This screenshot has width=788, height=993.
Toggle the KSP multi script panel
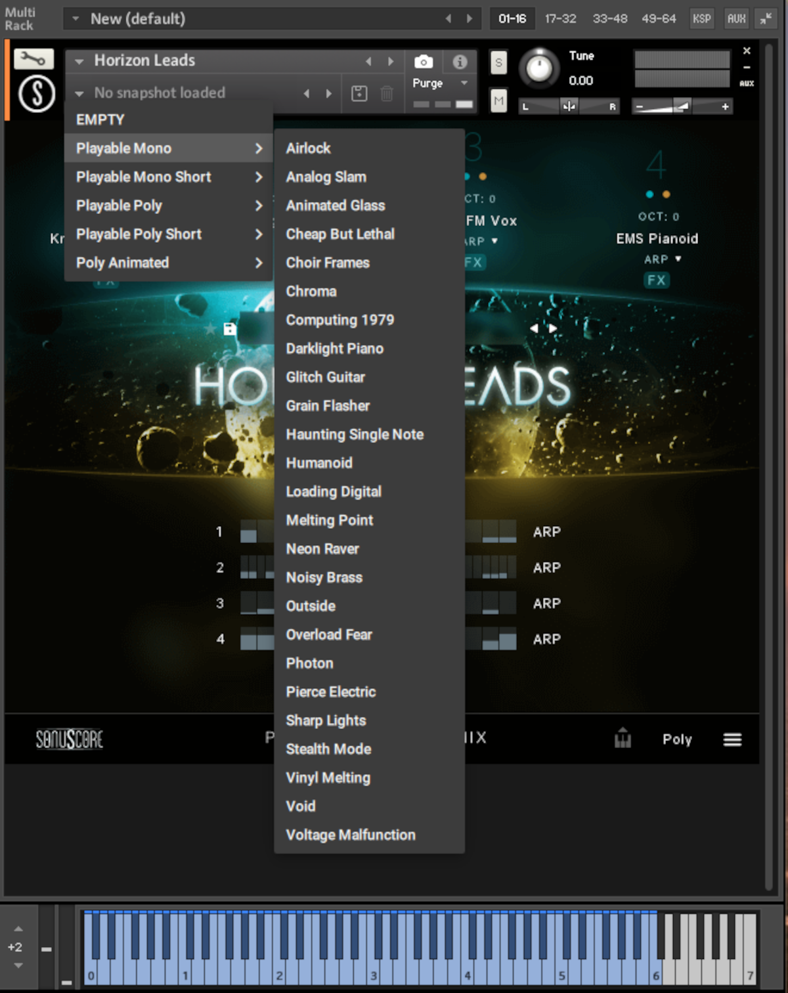702,18
